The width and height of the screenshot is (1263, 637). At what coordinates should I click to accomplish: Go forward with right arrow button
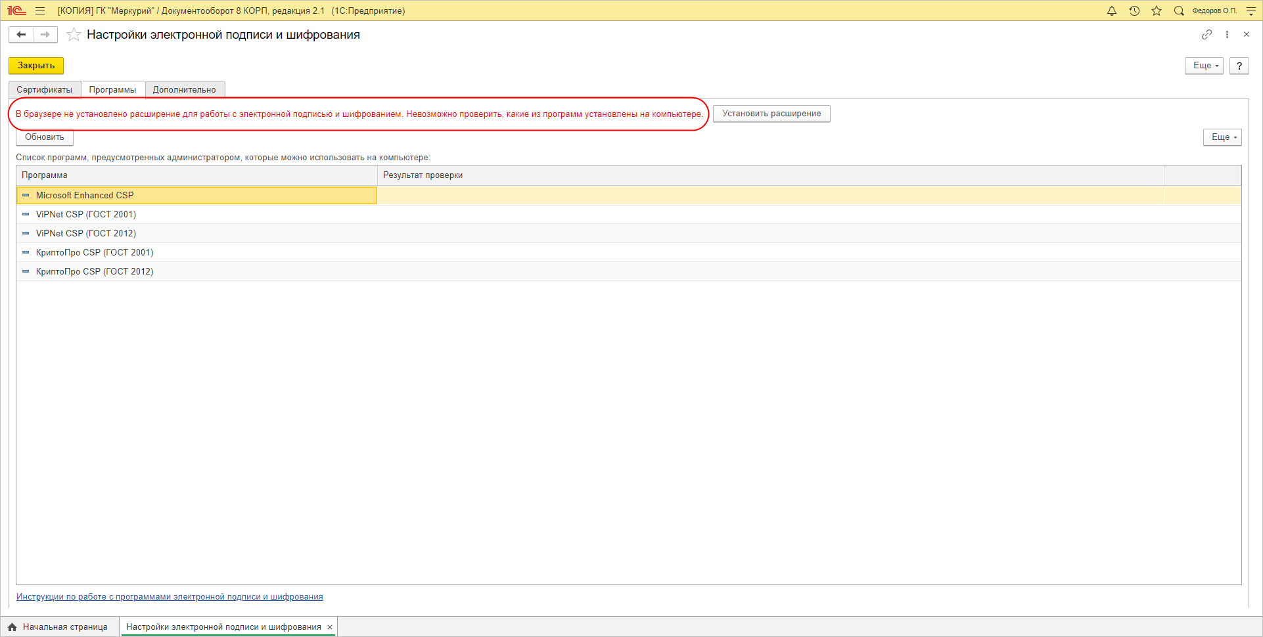pyautogui.click(x=45, y=34)
